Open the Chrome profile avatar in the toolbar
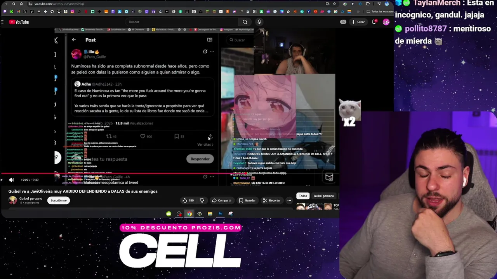The width and height of the screenshot is (497, 279). pos(387,4)
